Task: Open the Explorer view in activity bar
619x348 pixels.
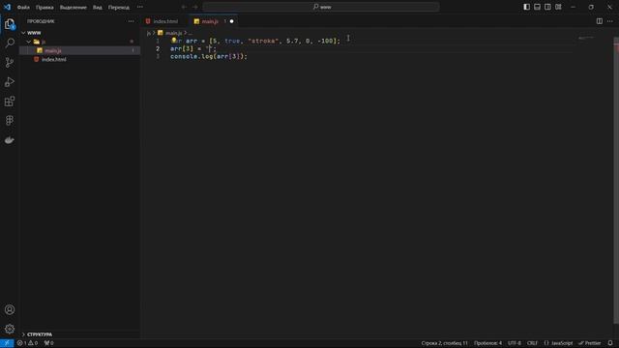Action: 10,24
